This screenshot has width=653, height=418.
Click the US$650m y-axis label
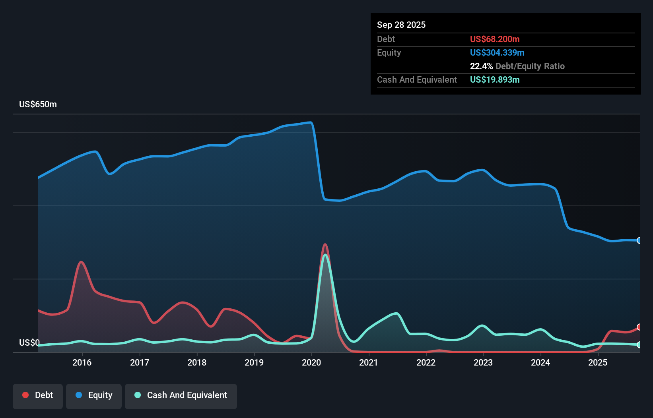tap(38, 104)
